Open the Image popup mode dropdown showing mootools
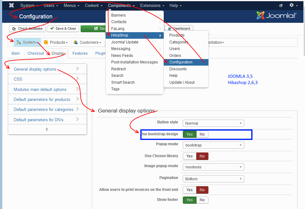The width and height of the screenshot is (305, 209). click(x=213, y=167)
